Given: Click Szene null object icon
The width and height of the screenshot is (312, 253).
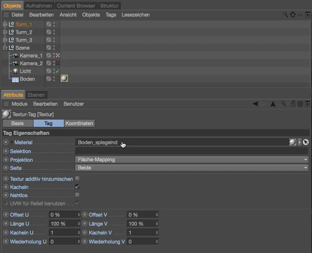Looking at the screenshot, I should [11, 47].
